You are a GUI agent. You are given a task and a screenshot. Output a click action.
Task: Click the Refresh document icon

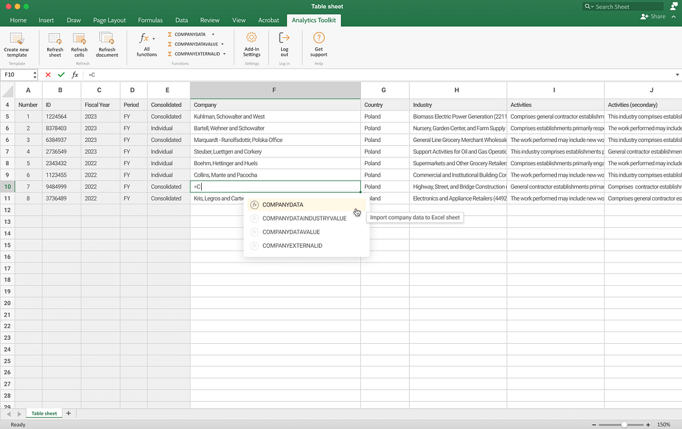click(x=107, y=39)
